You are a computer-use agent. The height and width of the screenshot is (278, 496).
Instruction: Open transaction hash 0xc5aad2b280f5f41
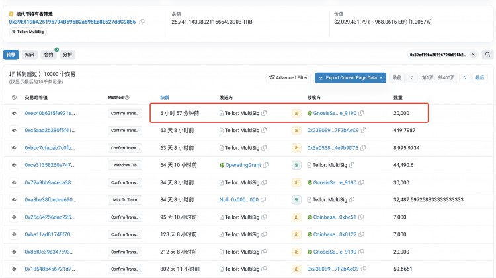[x=50, y=131]
